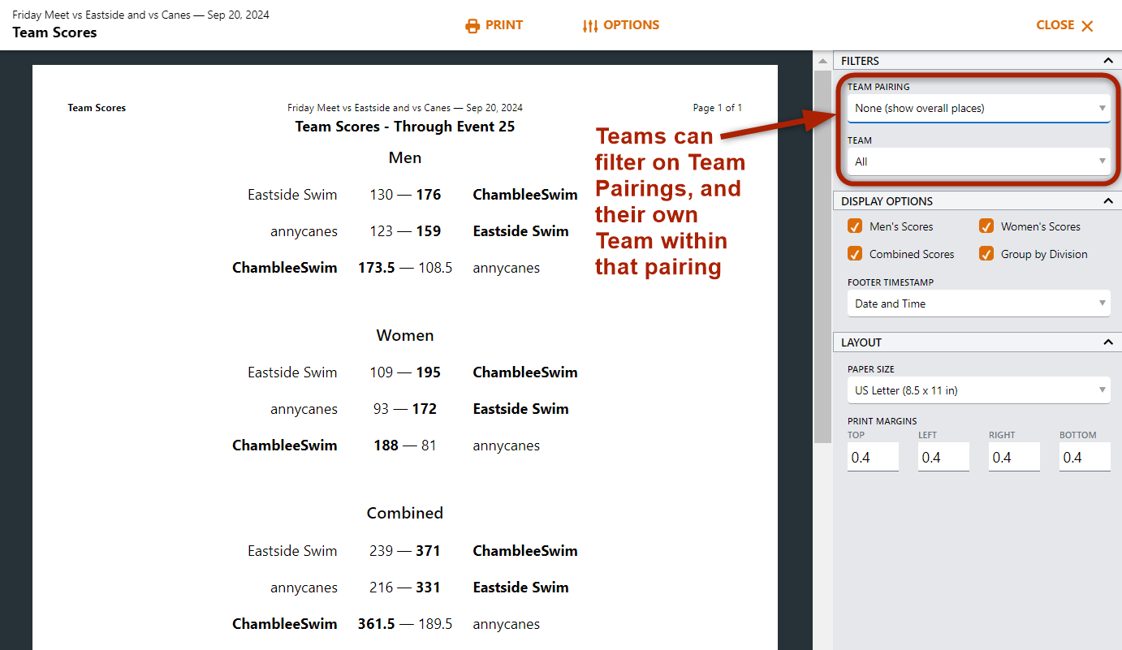This screenshot has height=650, width=1122.
Task: Disable the Women's Scores checkbox
Action: point(986,226)
